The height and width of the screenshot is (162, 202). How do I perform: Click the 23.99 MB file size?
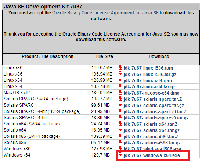coord(101,111)
